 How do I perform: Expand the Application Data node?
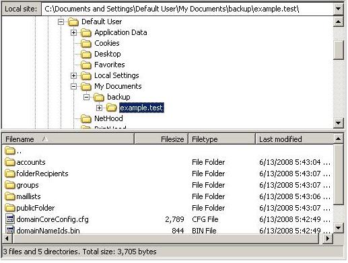click(73, 33)
